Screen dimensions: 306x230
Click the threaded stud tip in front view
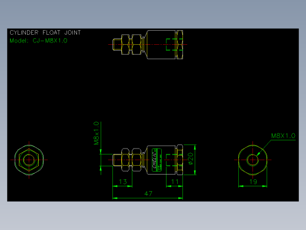point(117,160)
